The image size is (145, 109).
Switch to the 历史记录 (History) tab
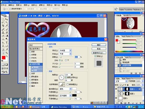pos(120,58)
